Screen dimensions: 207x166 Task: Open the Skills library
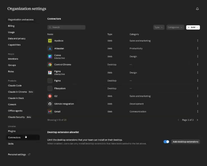coord(11,144)
